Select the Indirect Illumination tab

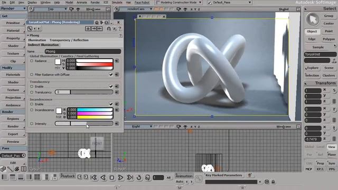tap(43, 45)
